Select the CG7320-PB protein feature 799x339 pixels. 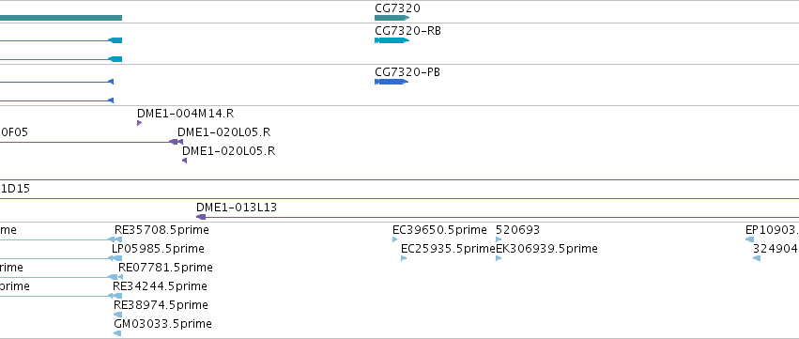click(x=392, y=82)
